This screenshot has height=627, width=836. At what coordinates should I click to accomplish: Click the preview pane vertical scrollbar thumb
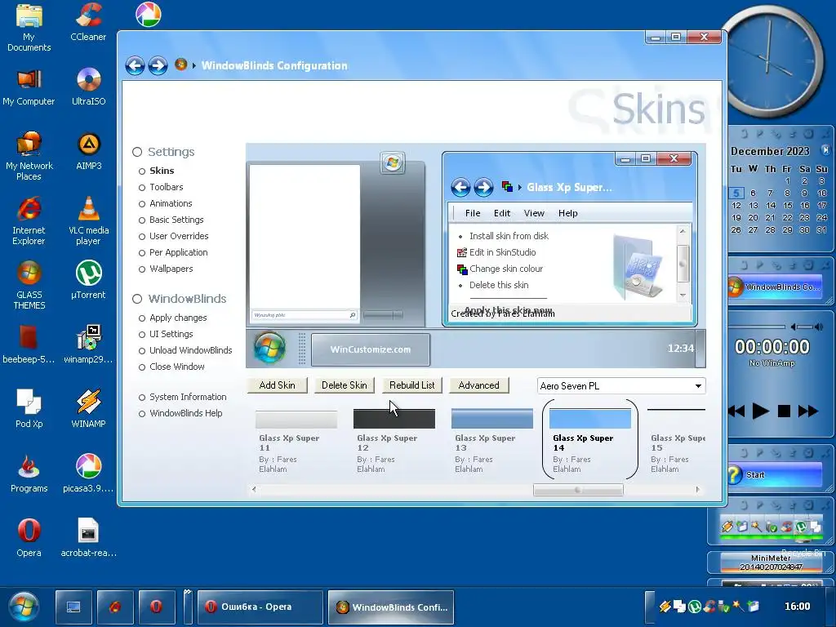point(683,264)
